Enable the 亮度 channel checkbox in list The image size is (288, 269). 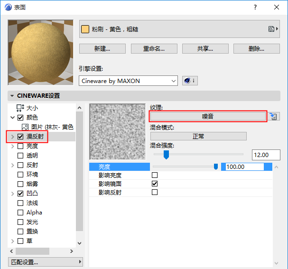pyautogui.click(x=20, y=146)
